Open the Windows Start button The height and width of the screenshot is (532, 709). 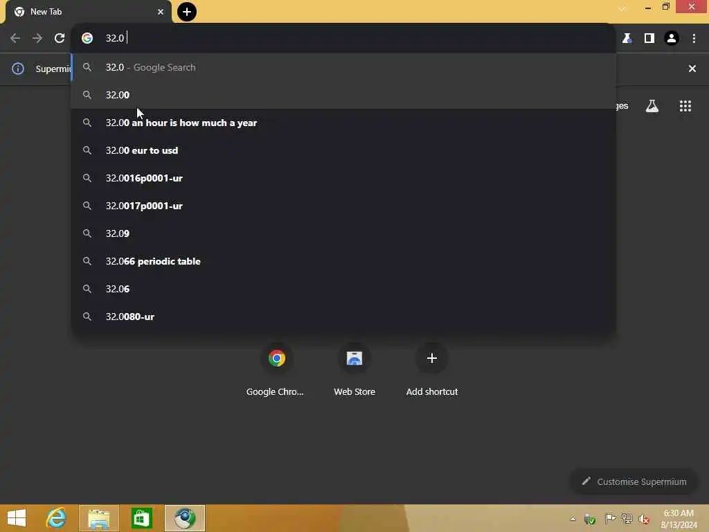tap(17, 518)
